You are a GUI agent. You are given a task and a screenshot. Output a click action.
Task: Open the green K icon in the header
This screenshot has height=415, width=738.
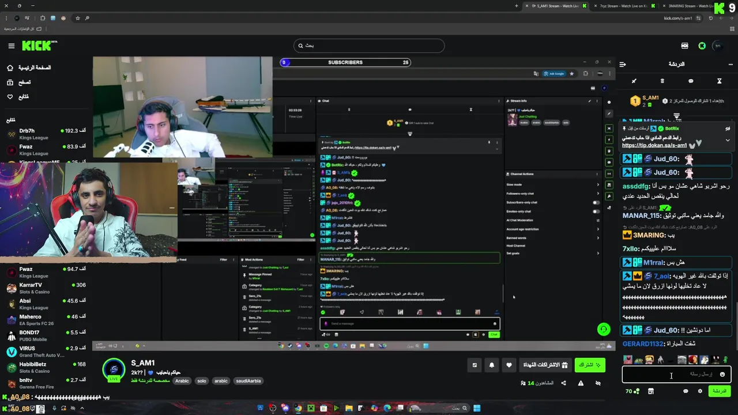(x=702, y=46)
